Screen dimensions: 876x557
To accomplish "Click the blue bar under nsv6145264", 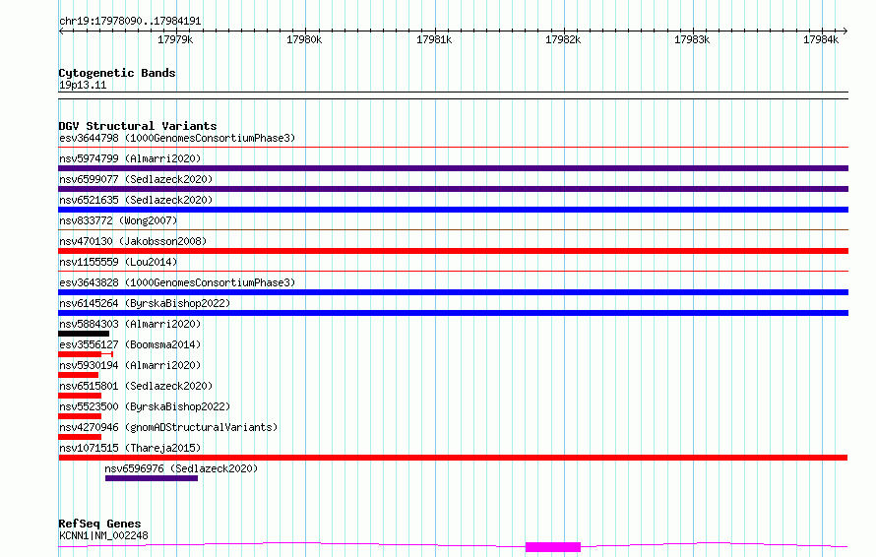I will click(x=453, y=313).
